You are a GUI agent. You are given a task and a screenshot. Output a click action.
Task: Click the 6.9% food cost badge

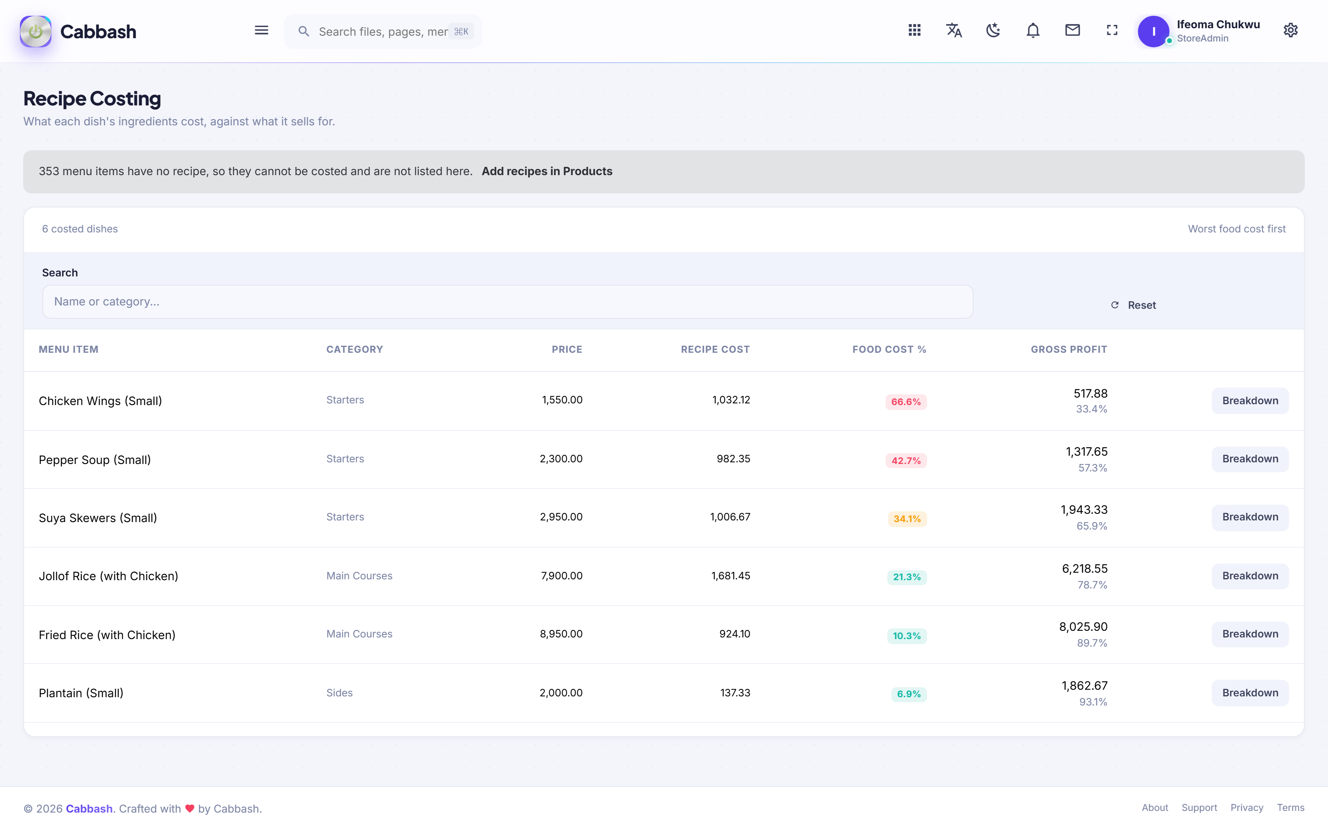pyautogui.click(x=909, y=694)
